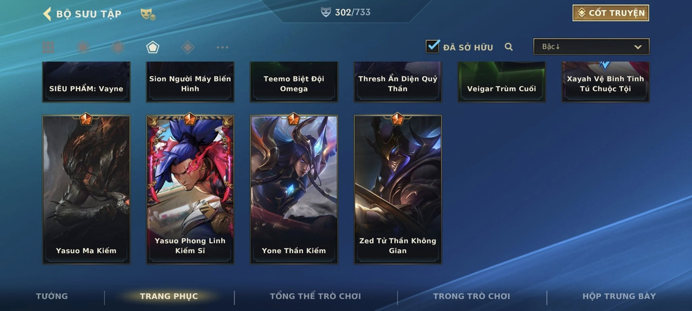Screen dimensions: 692x311
Task: Expand the Bậc sort dropdown
Action: pos(591,46)
